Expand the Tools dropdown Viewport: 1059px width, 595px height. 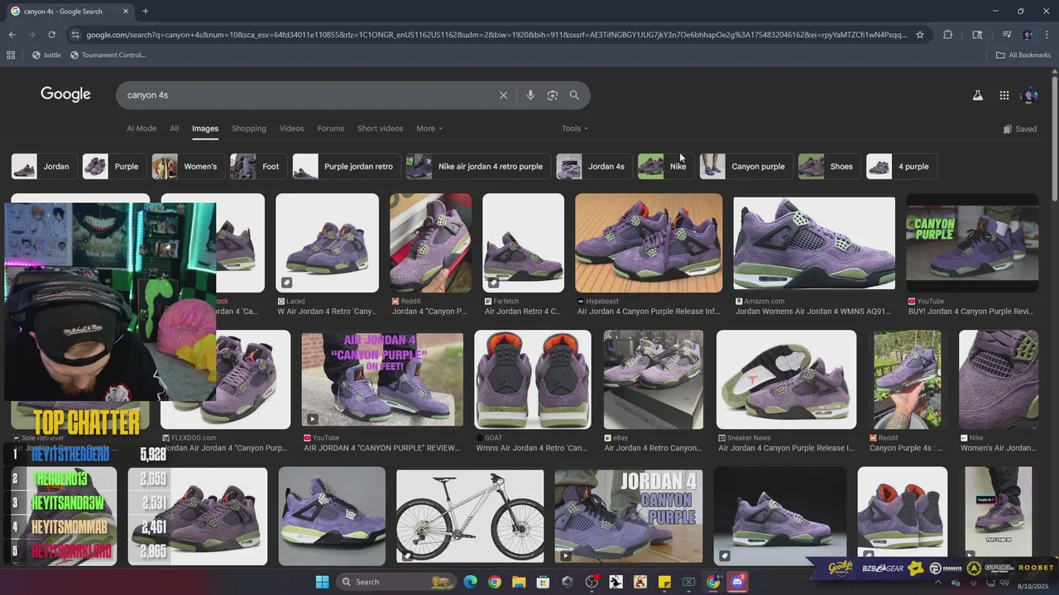(574, 128)
